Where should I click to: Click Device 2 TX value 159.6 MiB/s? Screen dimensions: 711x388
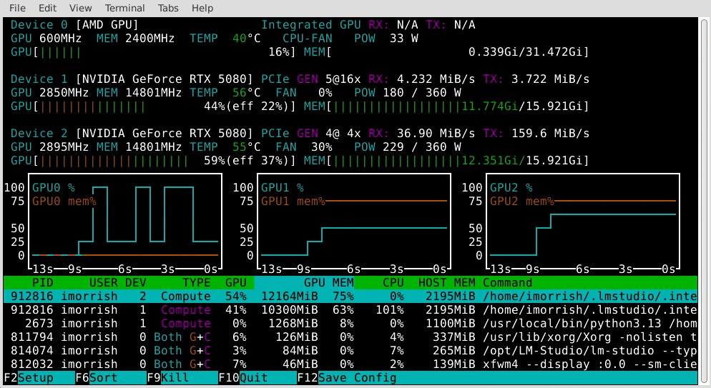pos(550,133)
